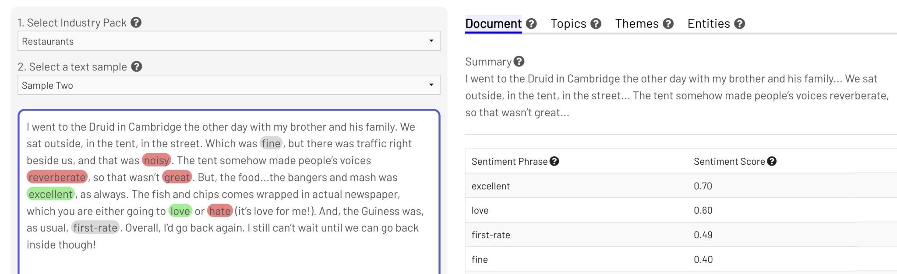Image resolution: width=897 pixels, height=274 pixels.
Task: Open the text sample dropdown showing Sample Two
Action: (228, 85)
